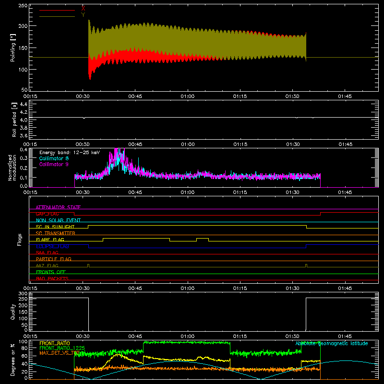Click the 00:15 tick under modulation plot
This screenshot has height=384, width=384.
(x=30, y=192)
